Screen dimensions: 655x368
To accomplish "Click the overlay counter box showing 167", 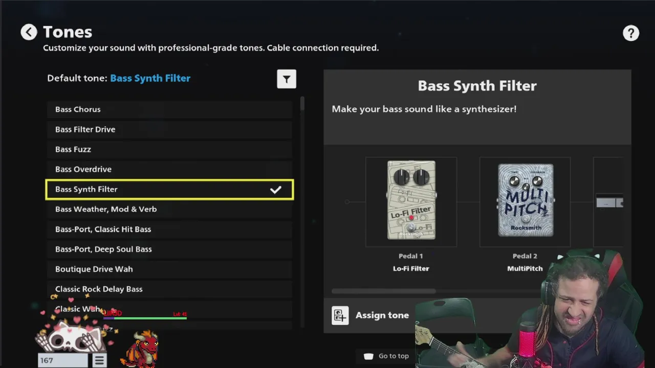I will 63,360.
